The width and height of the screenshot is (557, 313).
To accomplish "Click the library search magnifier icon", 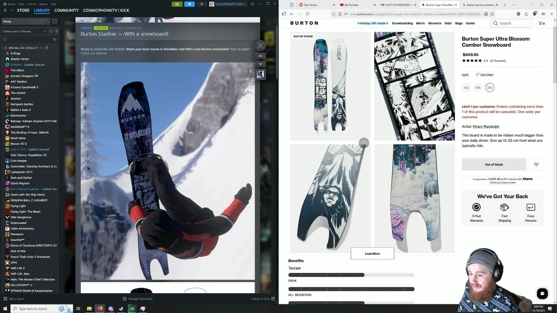I will [5, 40].
